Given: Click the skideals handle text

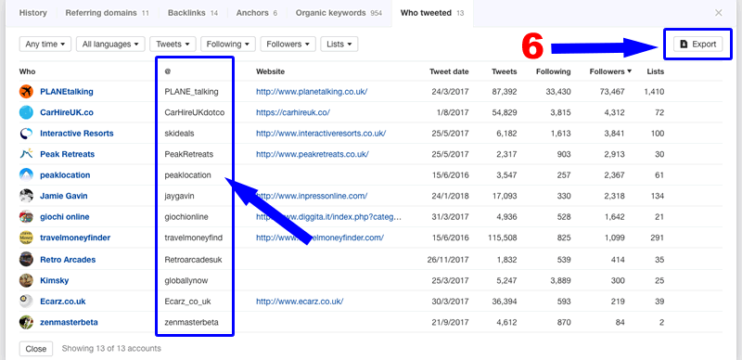Looking at the screenshot, I should click(179, 133).
